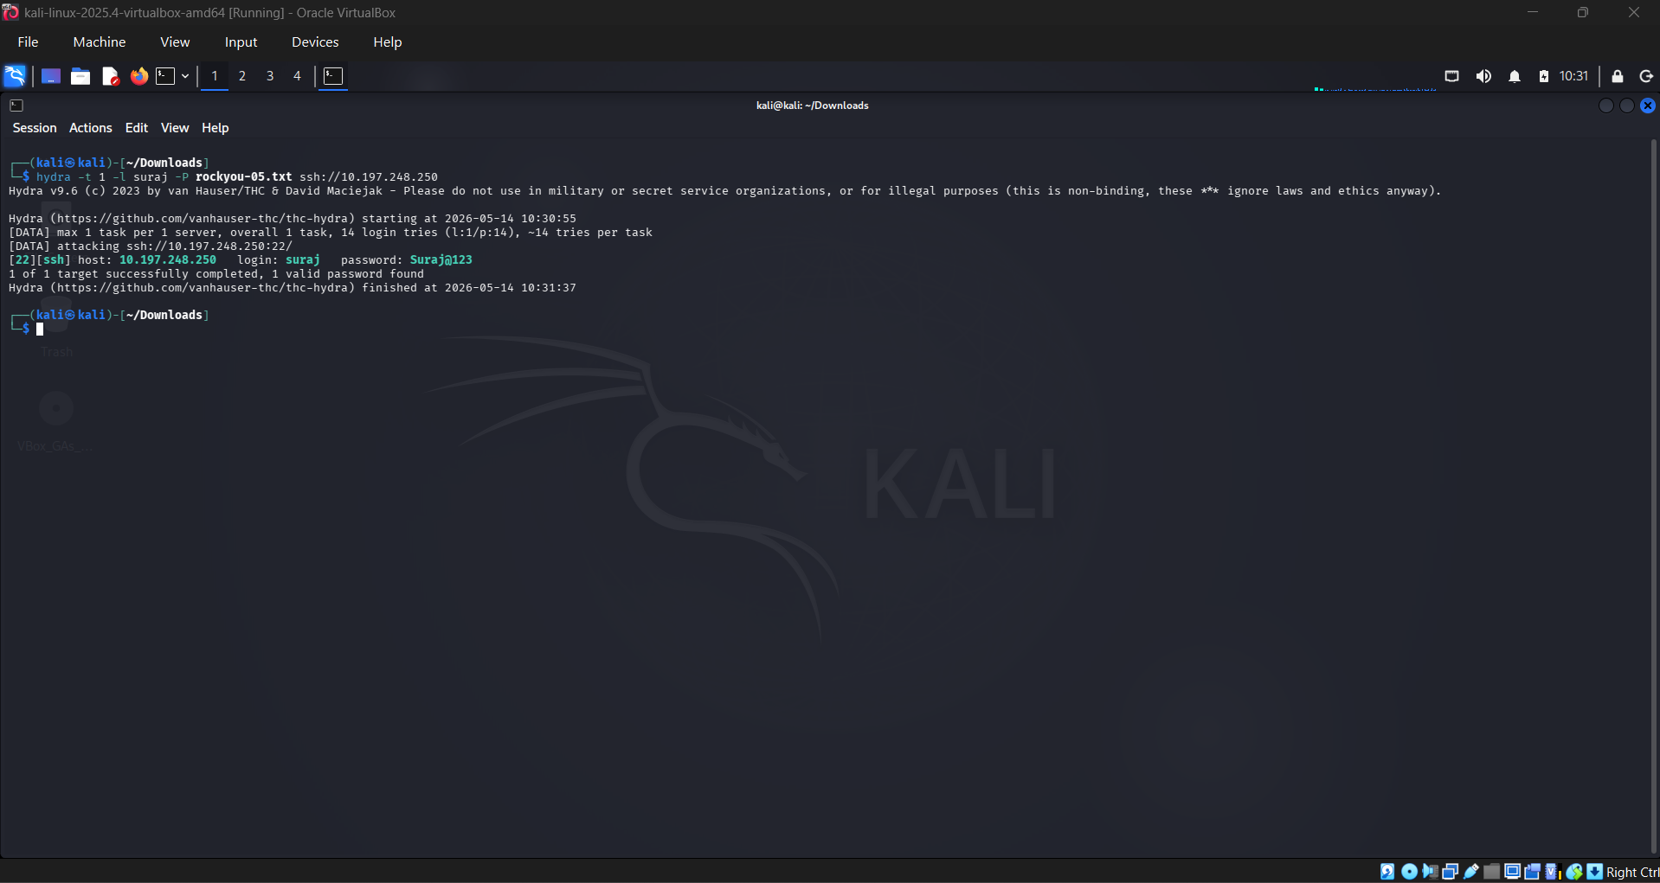1660x883 pixels.
Task: Lock the screen with the padlock icon
Action: [1618, 76]
